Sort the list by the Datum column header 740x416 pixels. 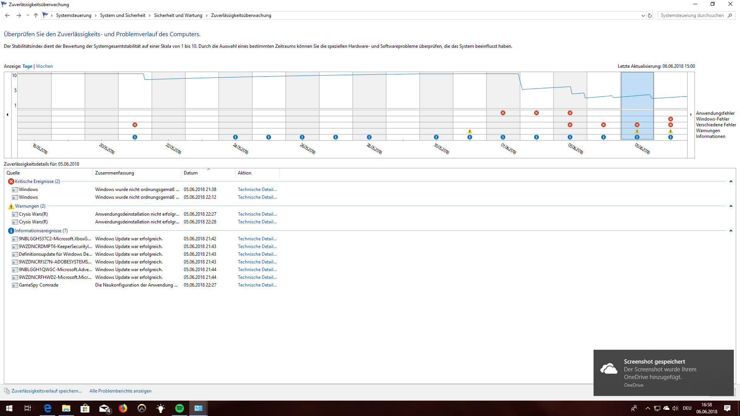191,173
